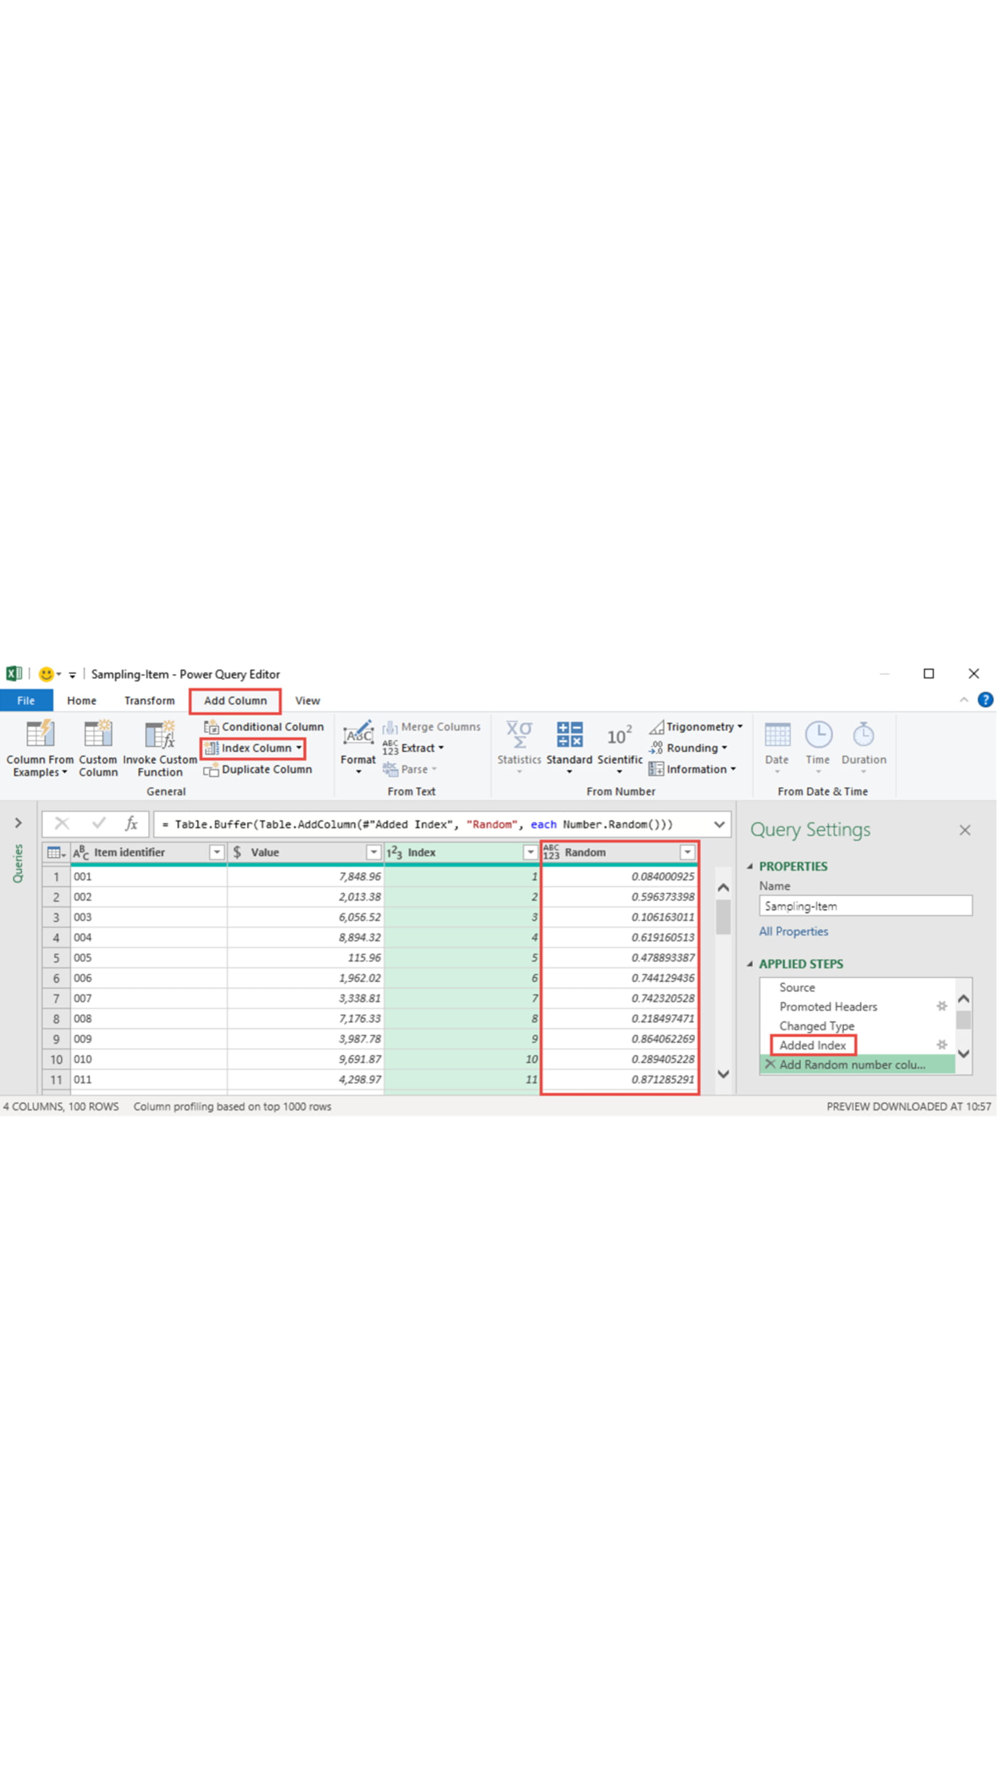
Task: Collapse the APPLIED STEPS section
Action: [751, 963]
